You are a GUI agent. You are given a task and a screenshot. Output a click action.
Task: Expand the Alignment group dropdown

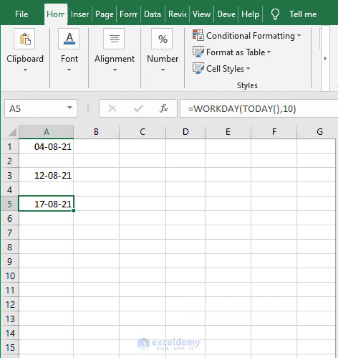[115, 70]
